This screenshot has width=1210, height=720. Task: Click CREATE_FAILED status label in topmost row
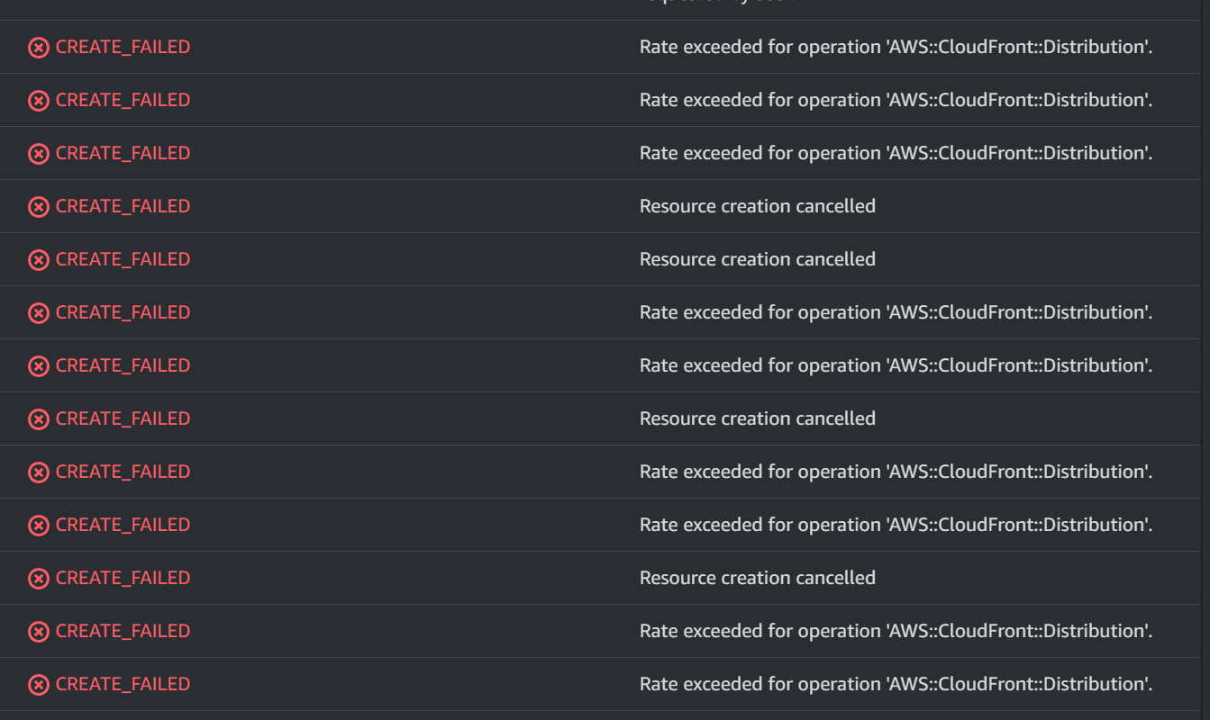123,47
